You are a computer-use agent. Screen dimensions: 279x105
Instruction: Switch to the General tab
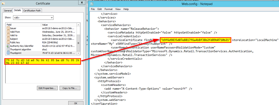(x=8, y=10)
